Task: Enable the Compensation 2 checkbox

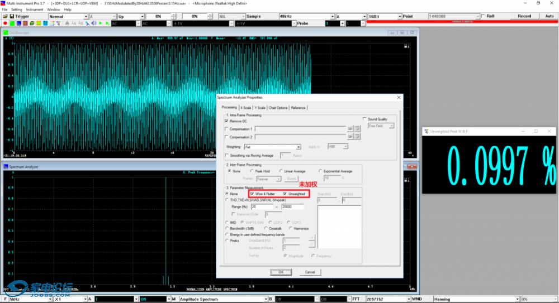Action: [227, 137]
